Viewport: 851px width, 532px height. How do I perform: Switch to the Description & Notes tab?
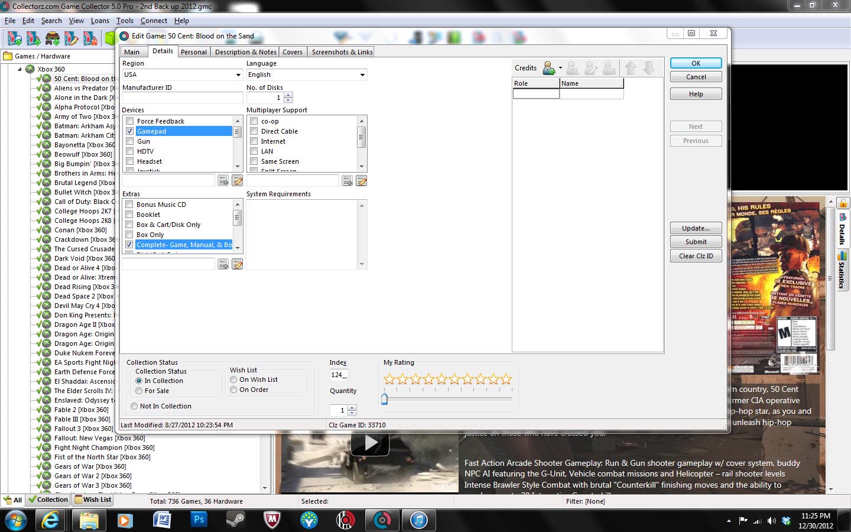click(x=245, y=52)
